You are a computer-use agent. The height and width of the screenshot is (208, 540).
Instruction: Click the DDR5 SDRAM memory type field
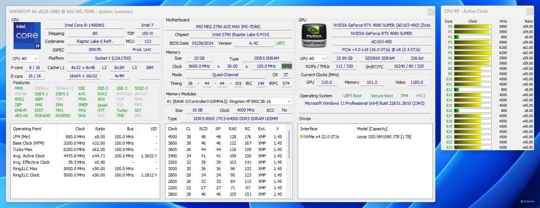pyautogui.click(x=267, y=59)
